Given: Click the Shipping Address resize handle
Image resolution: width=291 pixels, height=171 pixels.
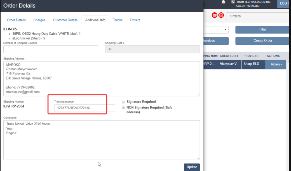Looking at the screenshot, I should coord(198,95).
